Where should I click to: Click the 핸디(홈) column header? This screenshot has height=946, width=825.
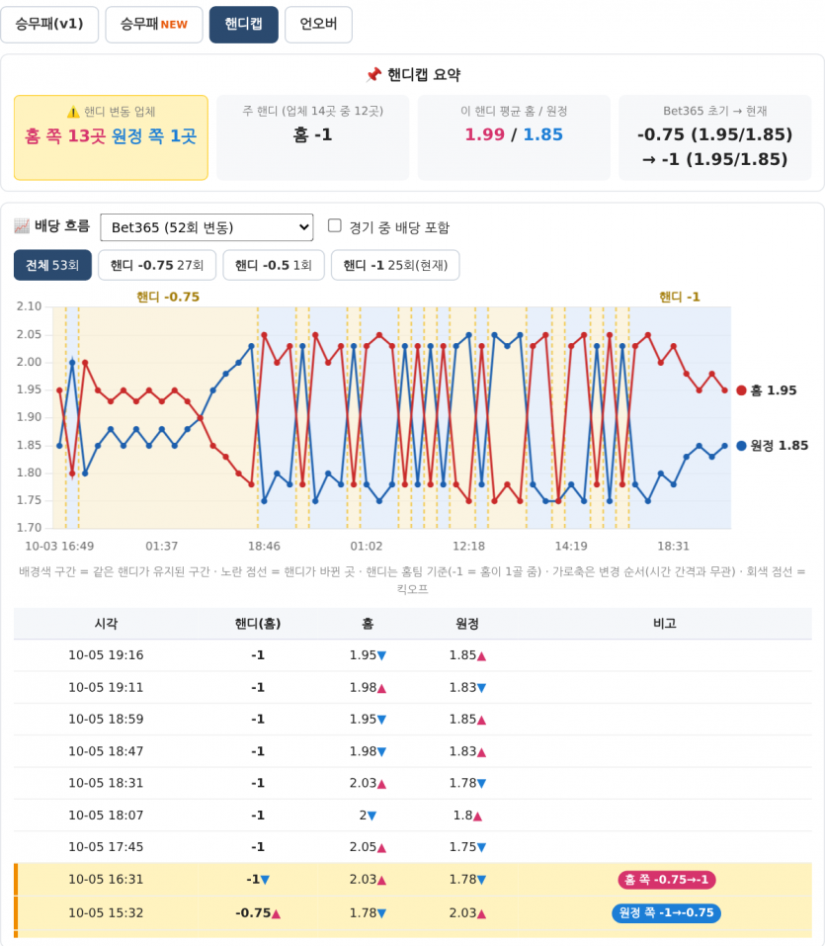click(258, 624)
